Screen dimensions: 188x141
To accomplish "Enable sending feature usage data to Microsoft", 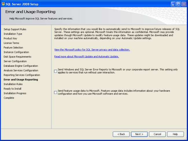I will pyautogui.click(x=56, y=92).
